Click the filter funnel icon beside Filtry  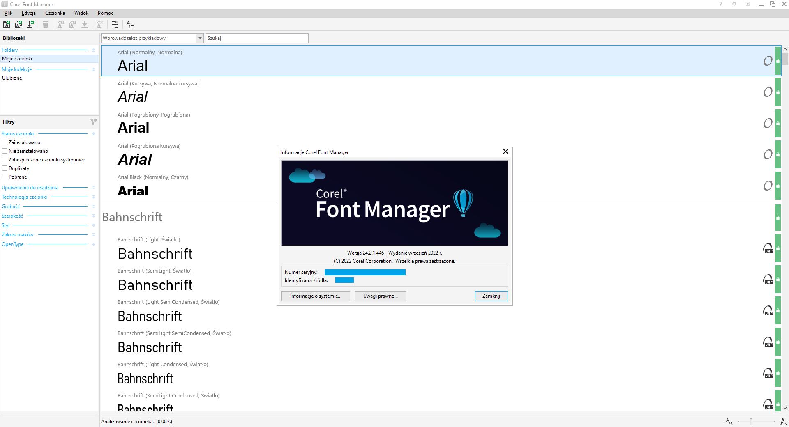tap(93, 122)
